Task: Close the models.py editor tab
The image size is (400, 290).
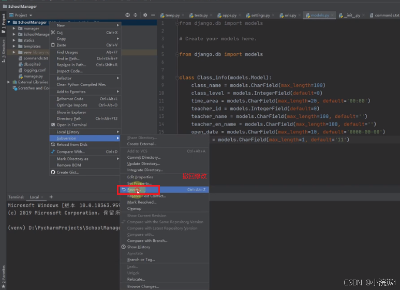Action: click(x=332, y=16)
